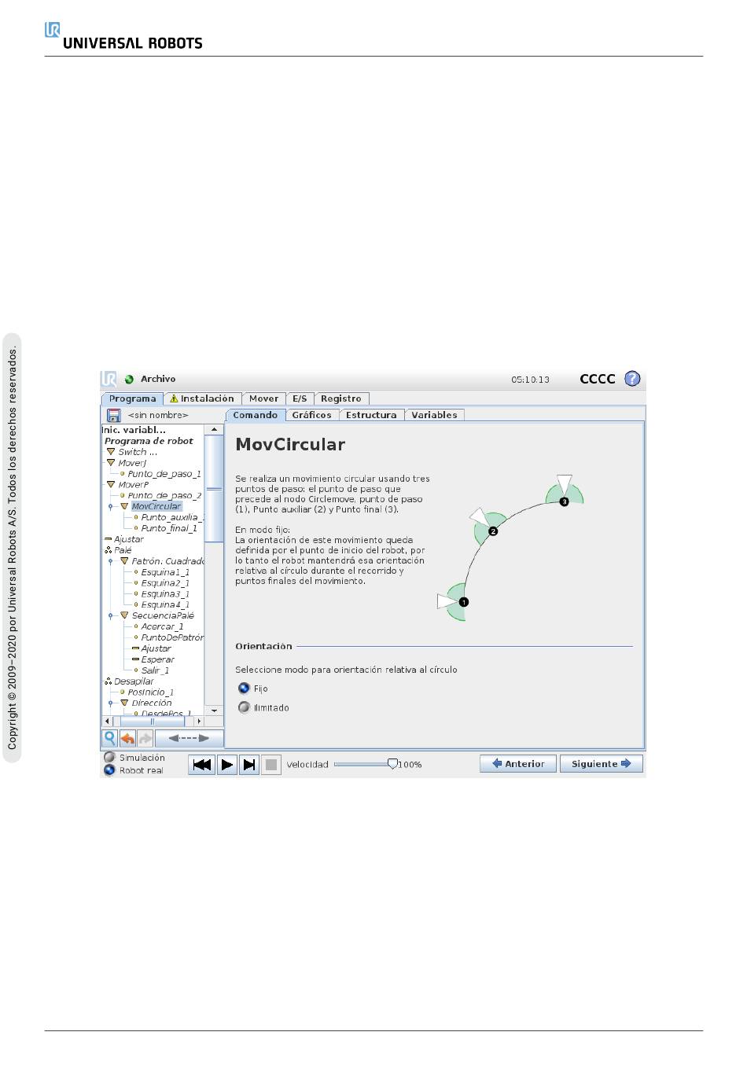
Task: Collapse the SecuenciaPalé tree node
Action: coord(123,615)
